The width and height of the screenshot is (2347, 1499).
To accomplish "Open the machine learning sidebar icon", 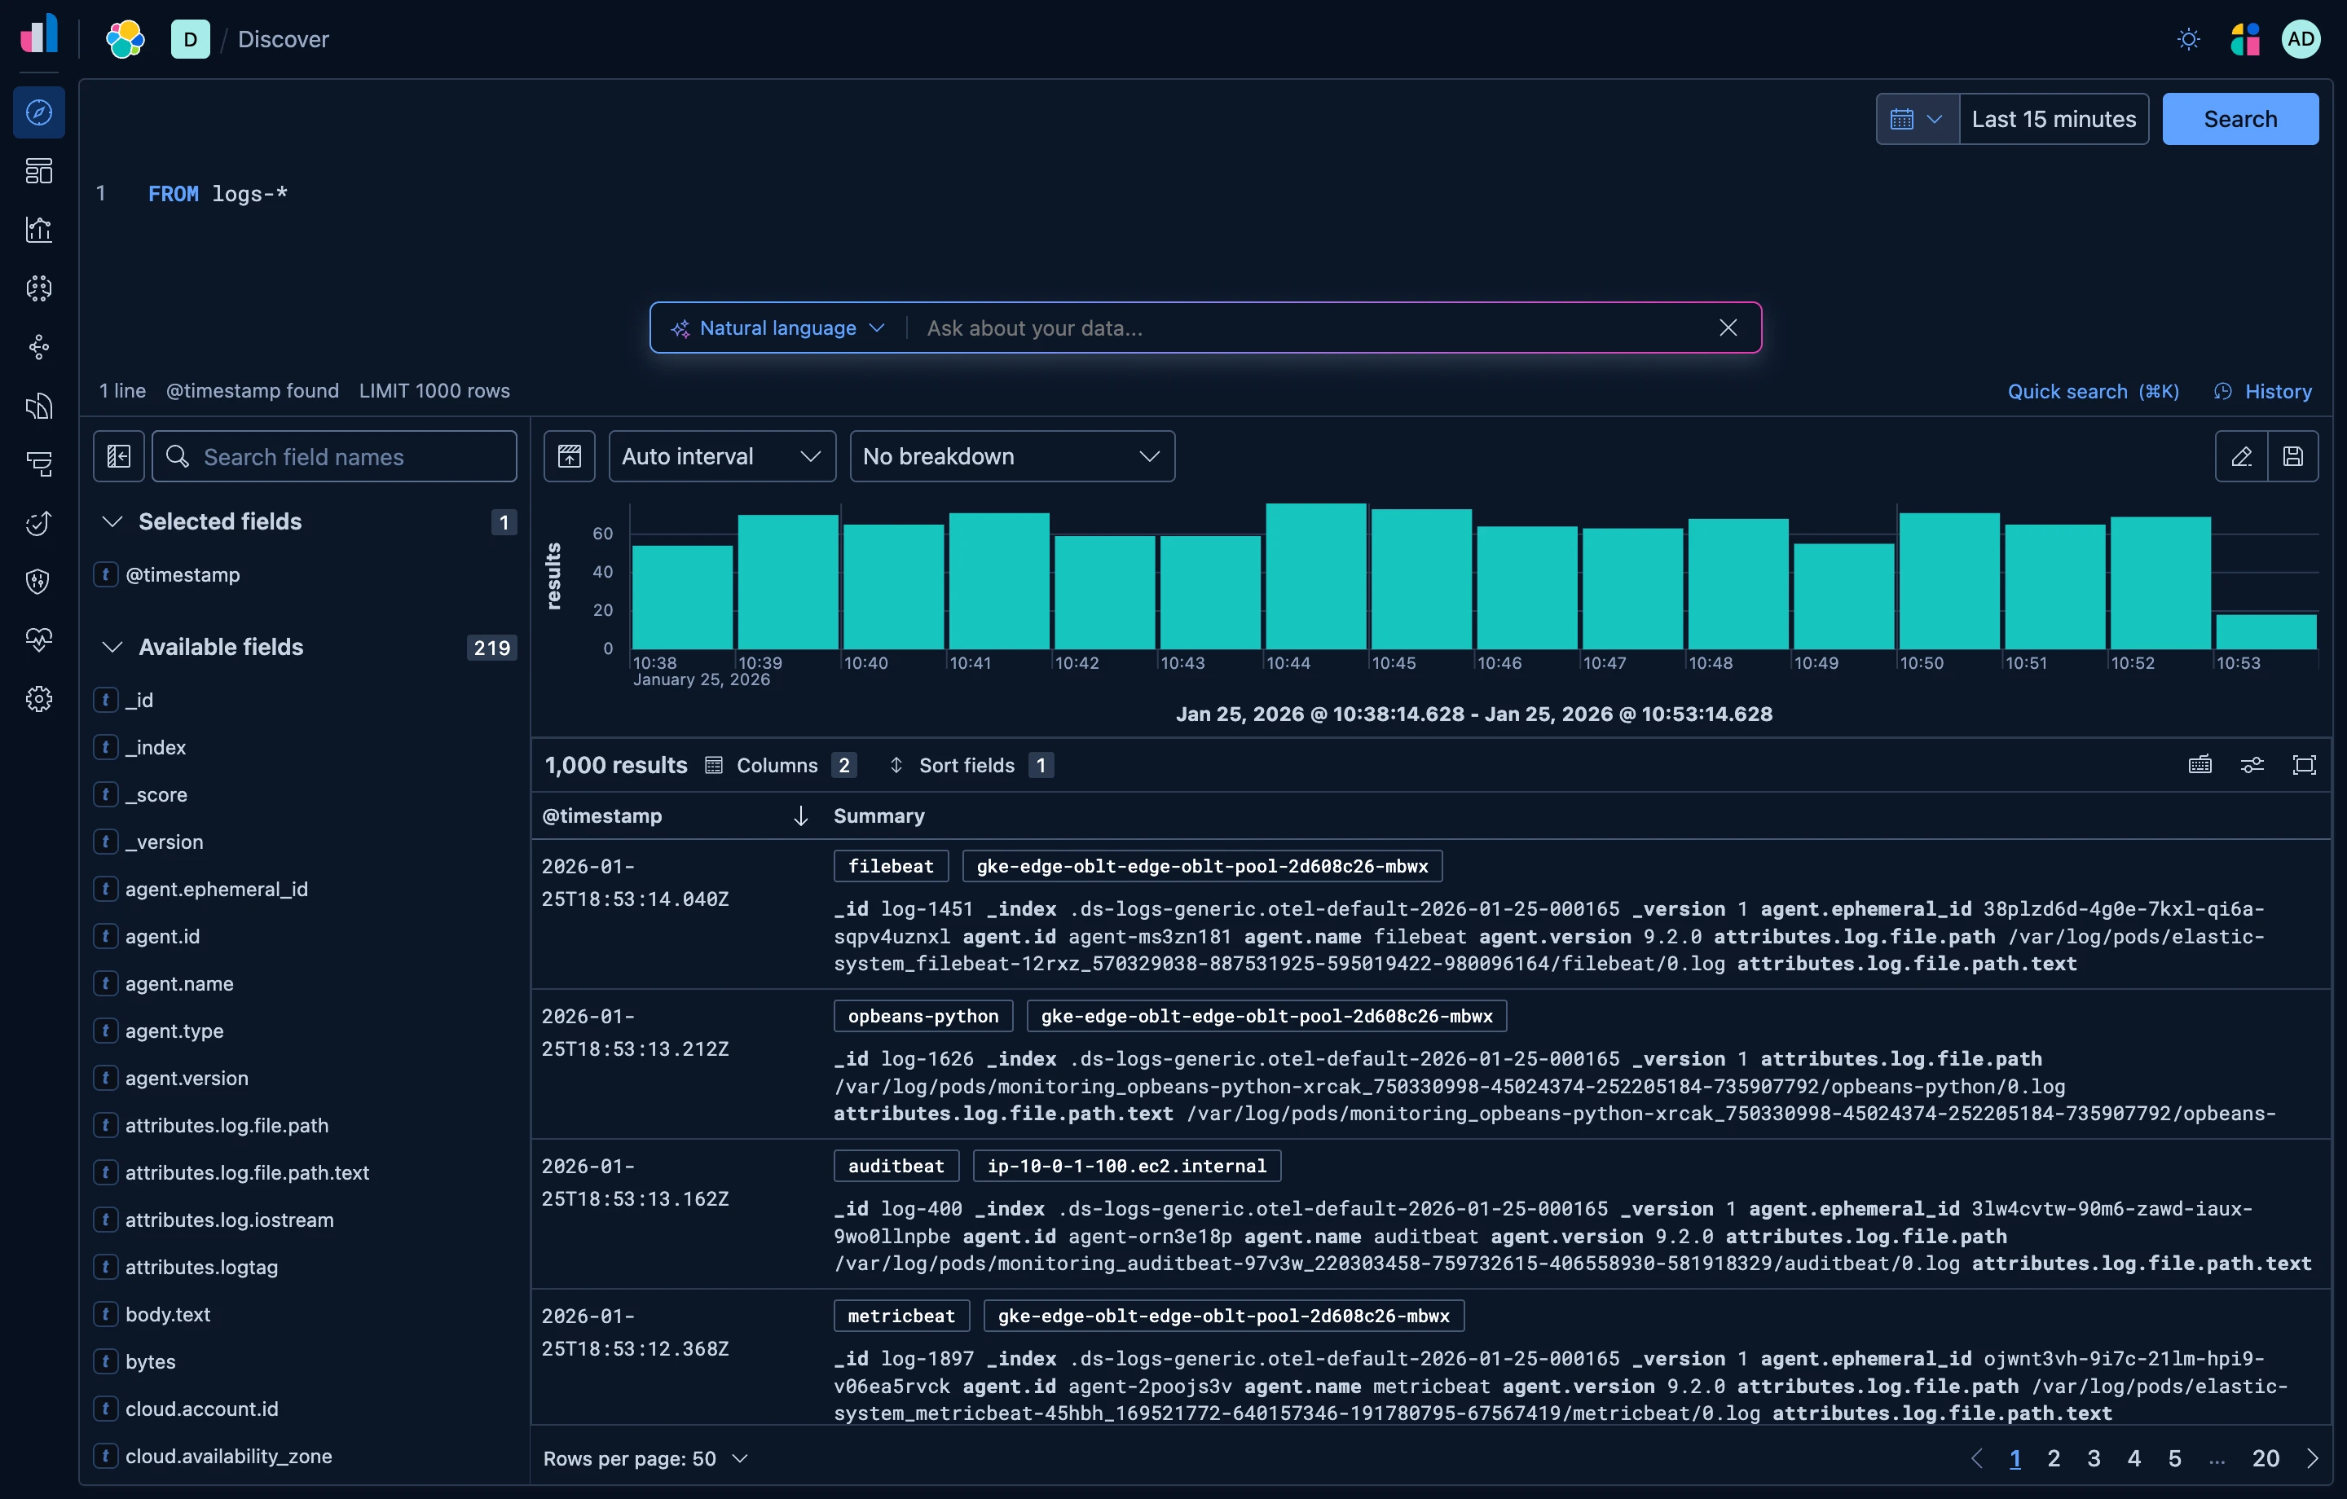I will click(39, 288).
